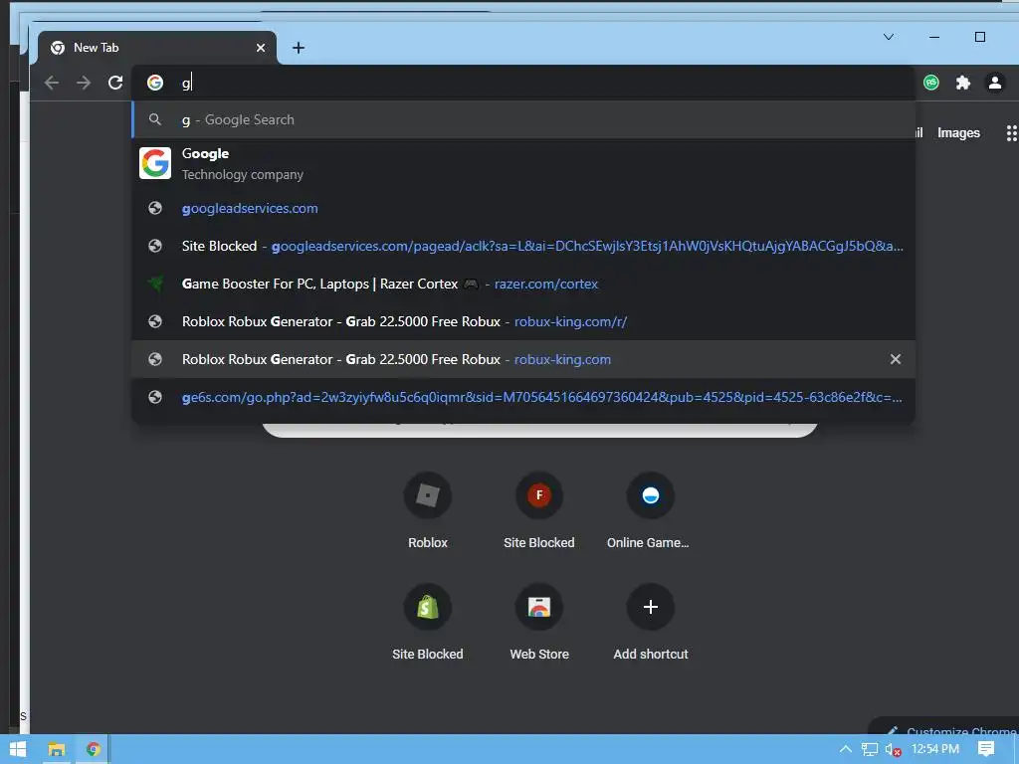Open the Images link
The image size is (1019, 764).
coord(958,133)
